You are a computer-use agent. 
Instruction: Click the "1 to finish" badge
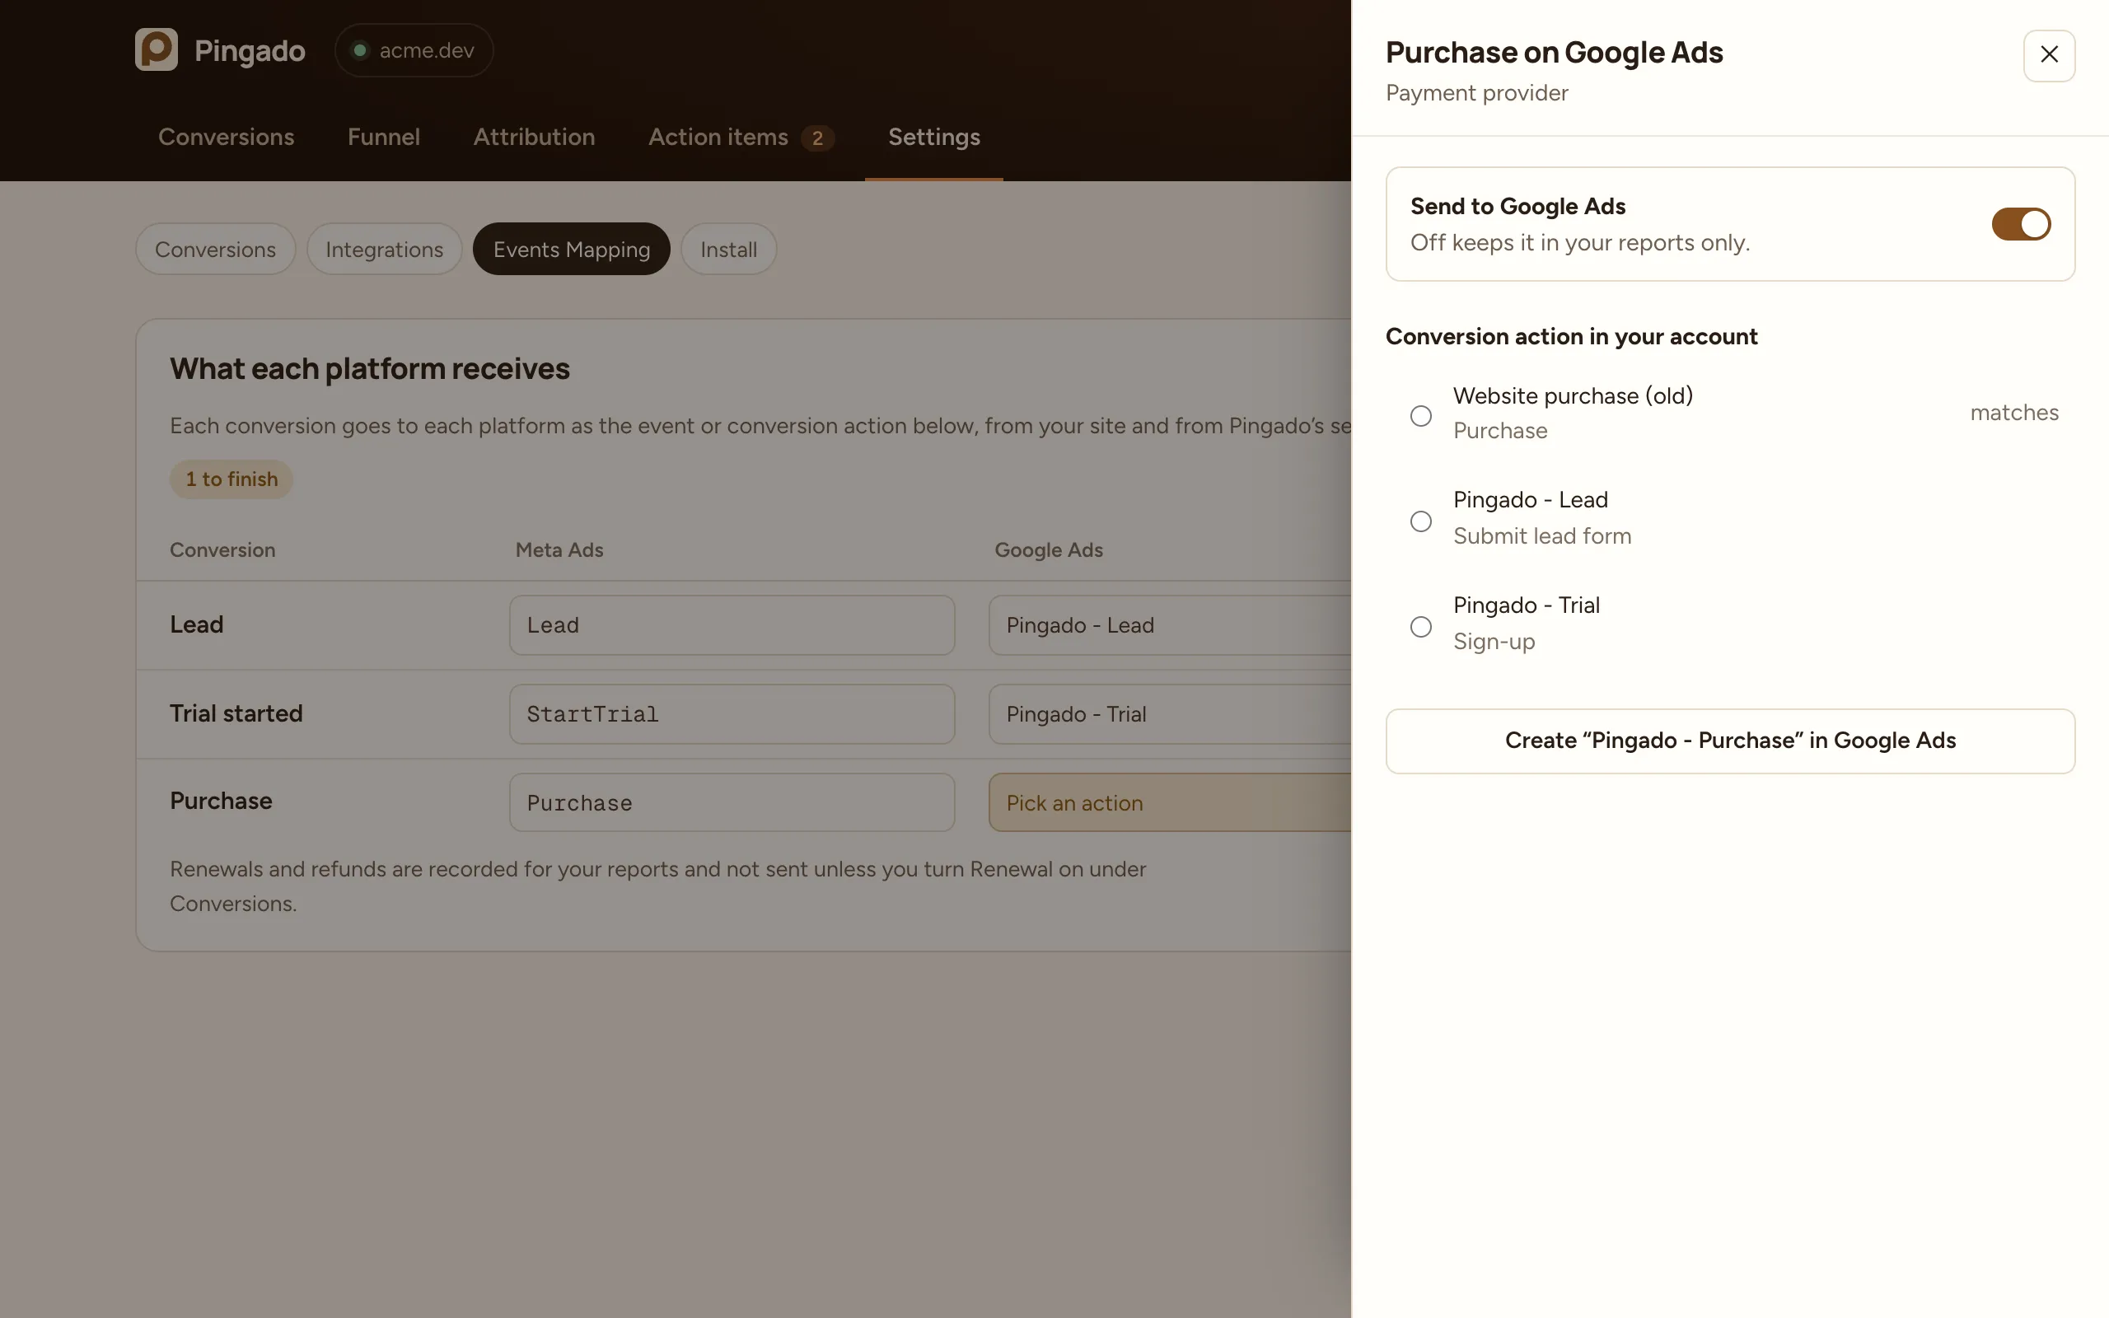click(x=231, y=479)
